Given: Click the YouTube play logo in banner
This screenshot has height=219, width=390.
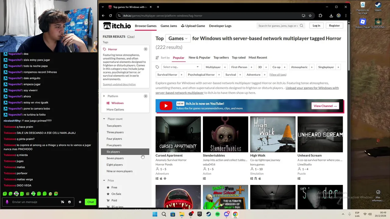Looking at the screenshot, I should pyautogui.click(x=166, y=106).
